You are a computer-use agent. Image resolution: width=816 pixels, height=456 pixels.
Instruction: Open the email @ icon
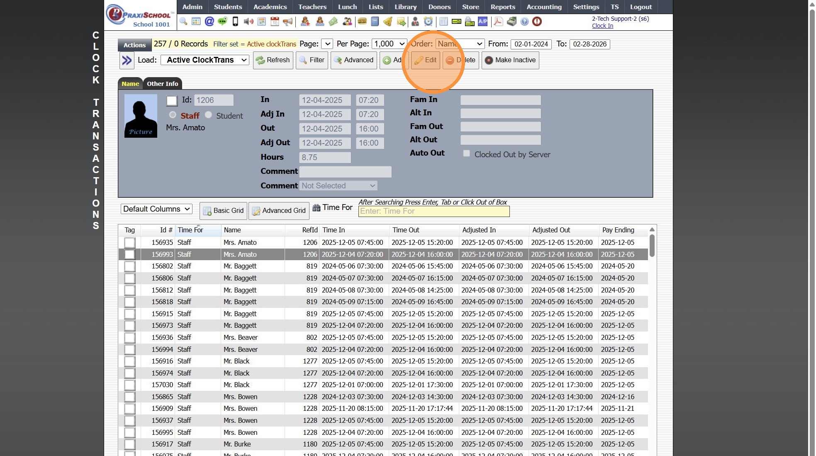pos(209,22)
